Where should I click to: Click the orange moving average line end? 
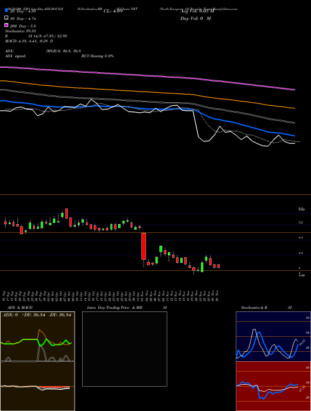[295, 108]
